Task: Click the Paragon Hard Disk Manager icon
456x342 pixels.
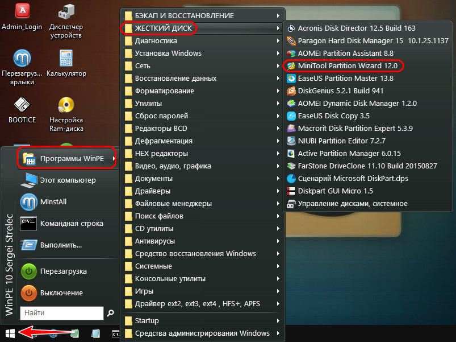Action: click(291, 41)
